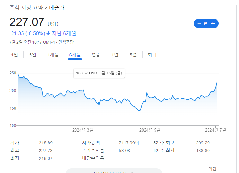
Task: Switch to the 1개월 chart tab
Action: click(x=53, y=55)
